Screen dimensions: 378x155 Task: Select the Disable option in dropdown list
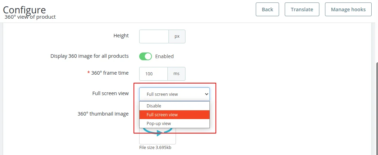154,106
